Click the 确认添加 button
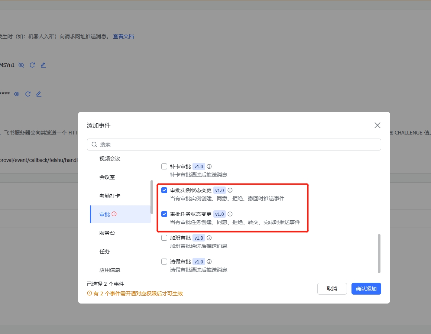This screenshot has height=334, width=431. tap(366, 289)
